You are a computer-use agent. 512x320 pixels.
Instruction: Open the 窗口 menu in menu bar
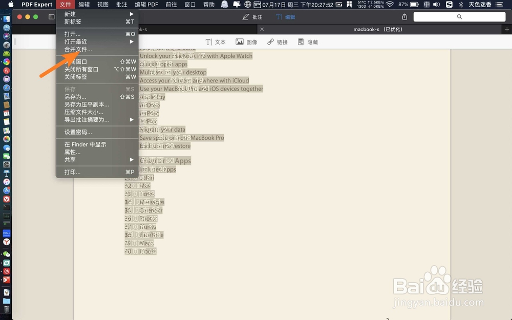point(190,4)
